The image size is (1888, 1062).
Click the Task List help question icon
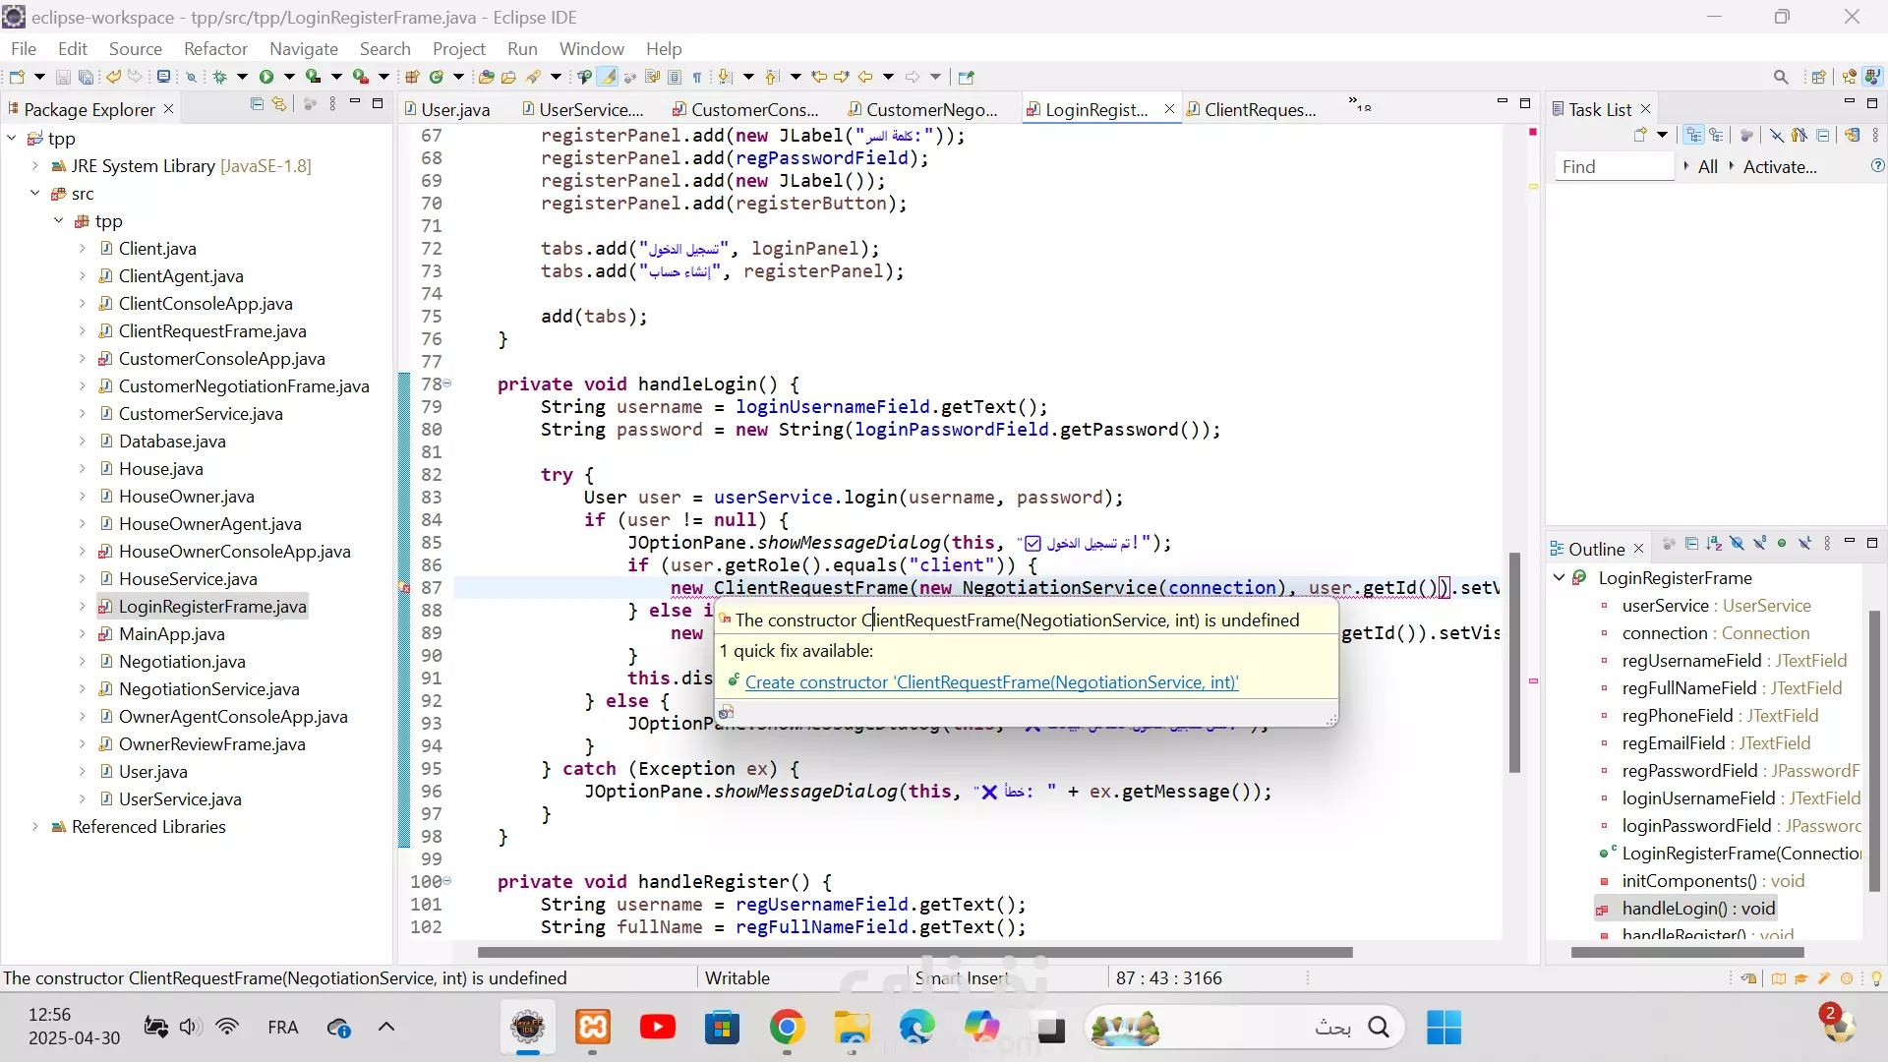point(1877,166)
